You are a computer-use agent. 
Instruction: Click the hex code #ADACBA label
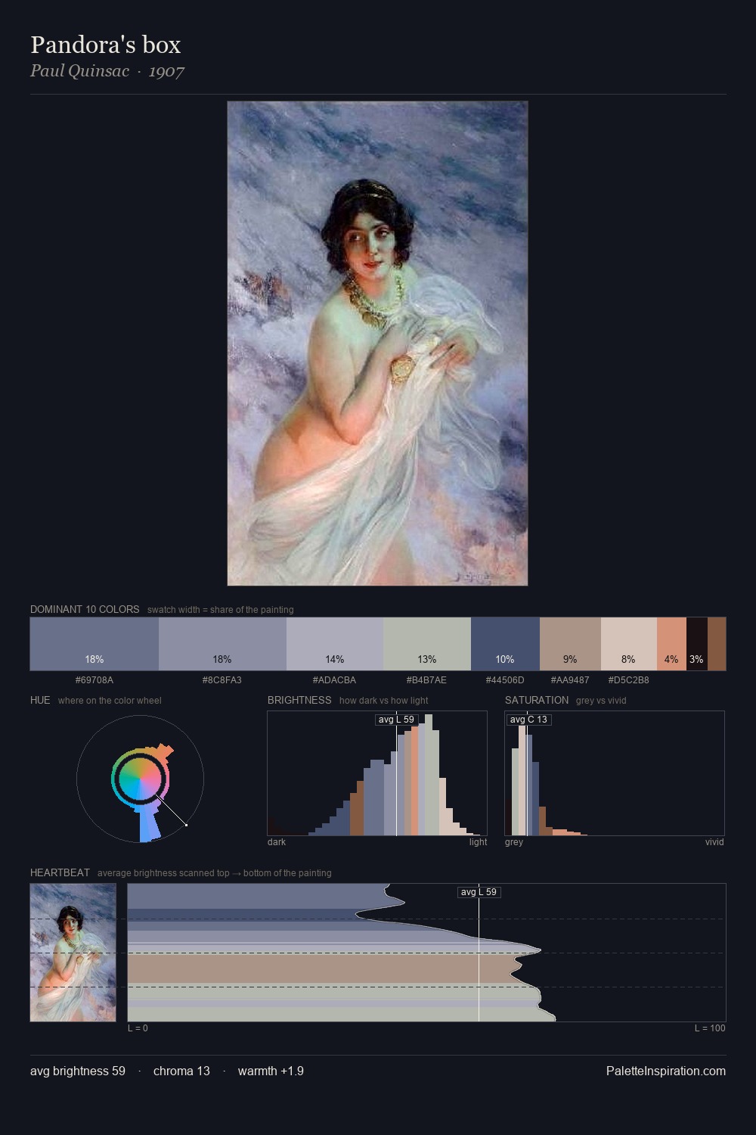335,680
